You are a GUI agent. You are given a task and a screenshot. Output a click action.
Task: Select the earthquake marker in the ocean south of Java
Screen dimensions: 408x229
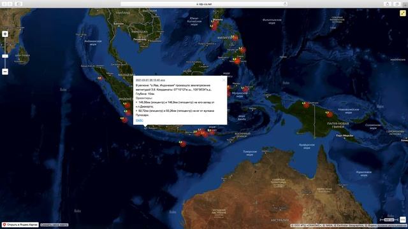tap(183, 144)
